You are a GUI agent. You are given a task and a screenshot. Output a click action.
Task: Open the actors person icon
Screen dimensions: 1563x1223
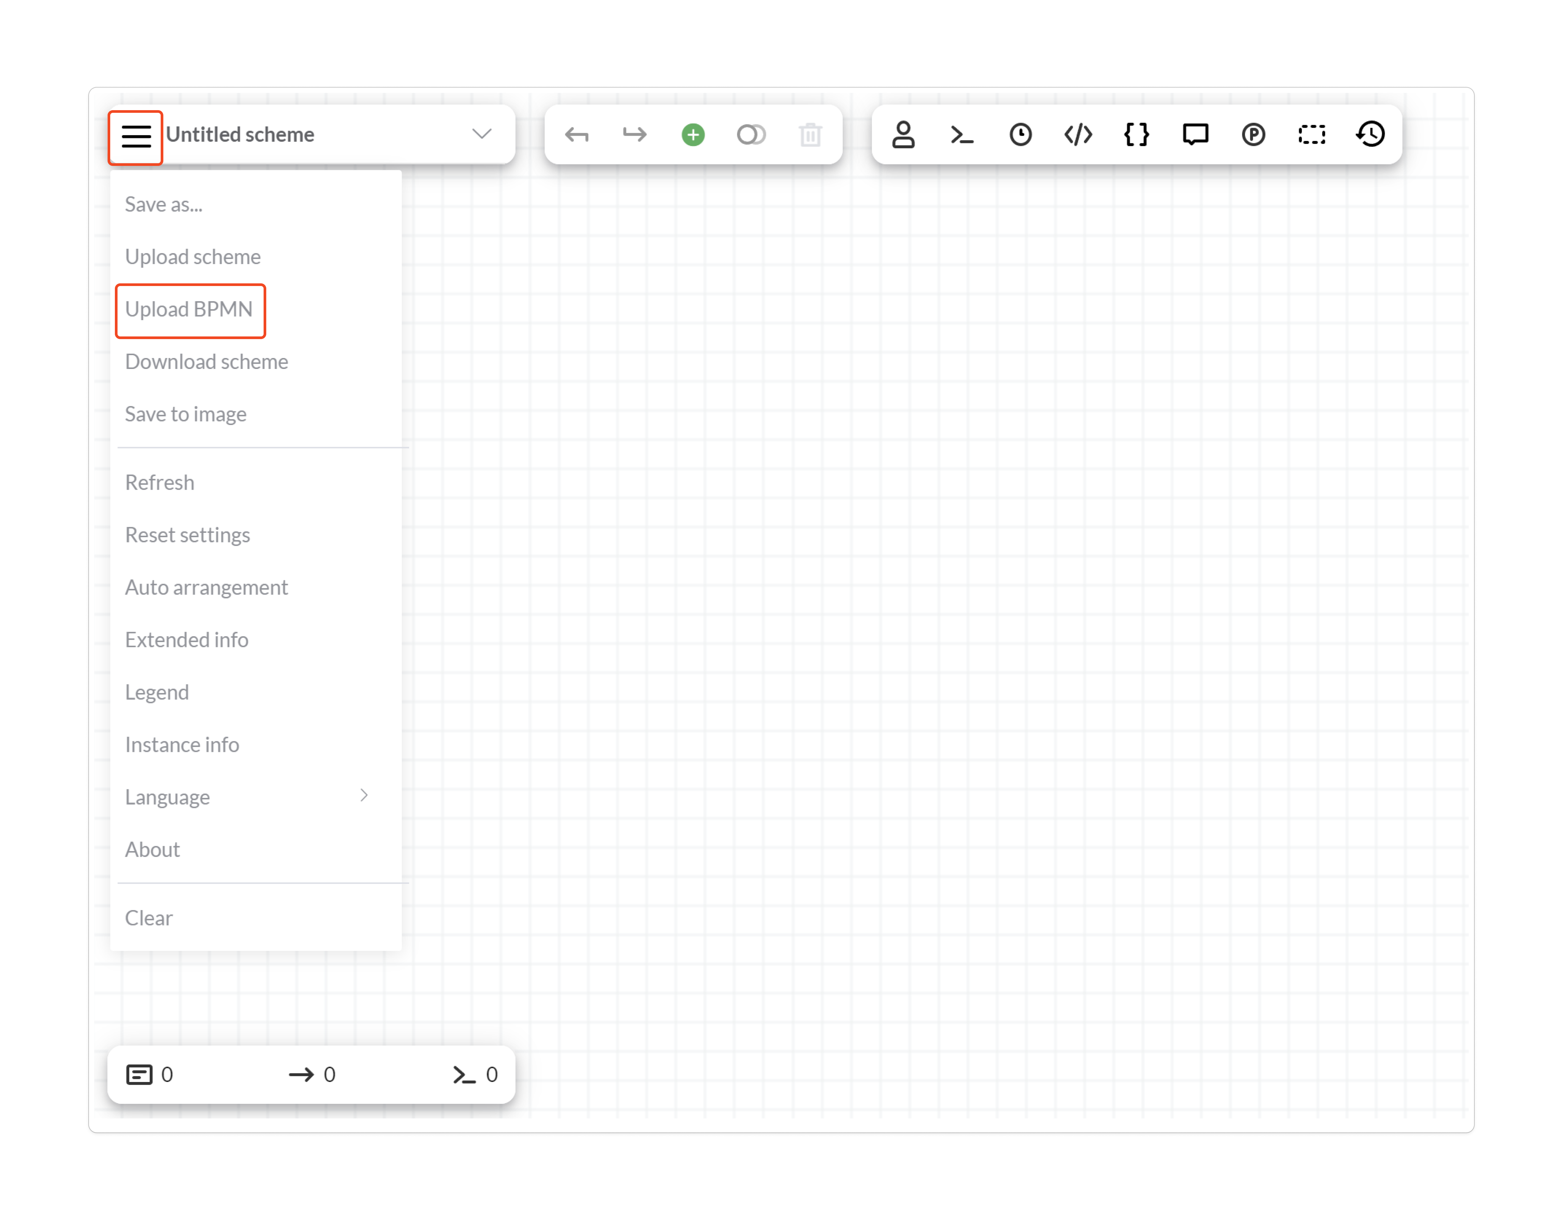[903, 135]
